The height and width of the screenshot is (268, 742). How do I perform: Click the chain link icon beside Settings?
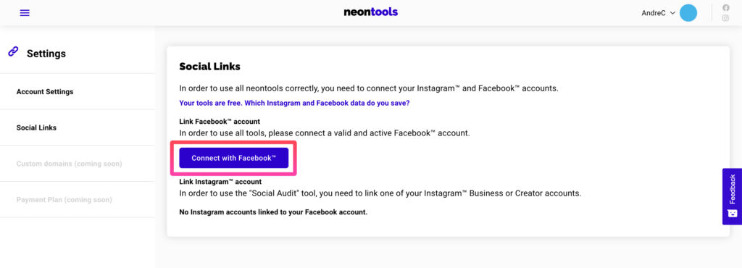(x=13, y=51)
